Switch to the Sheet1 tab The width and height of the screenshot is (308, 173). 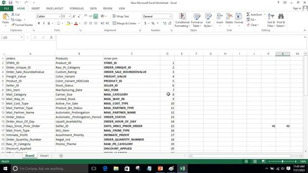[x=44, y=156]
